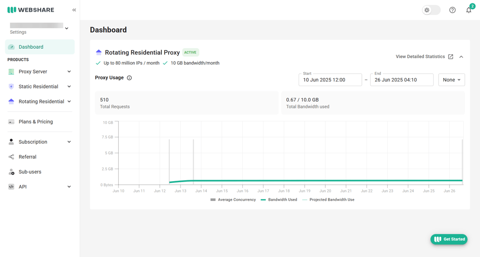The height and width of the screenshot is (257, 480).
Task: Click the Static Residential shield icon
Action: click(x=11, y=87)
